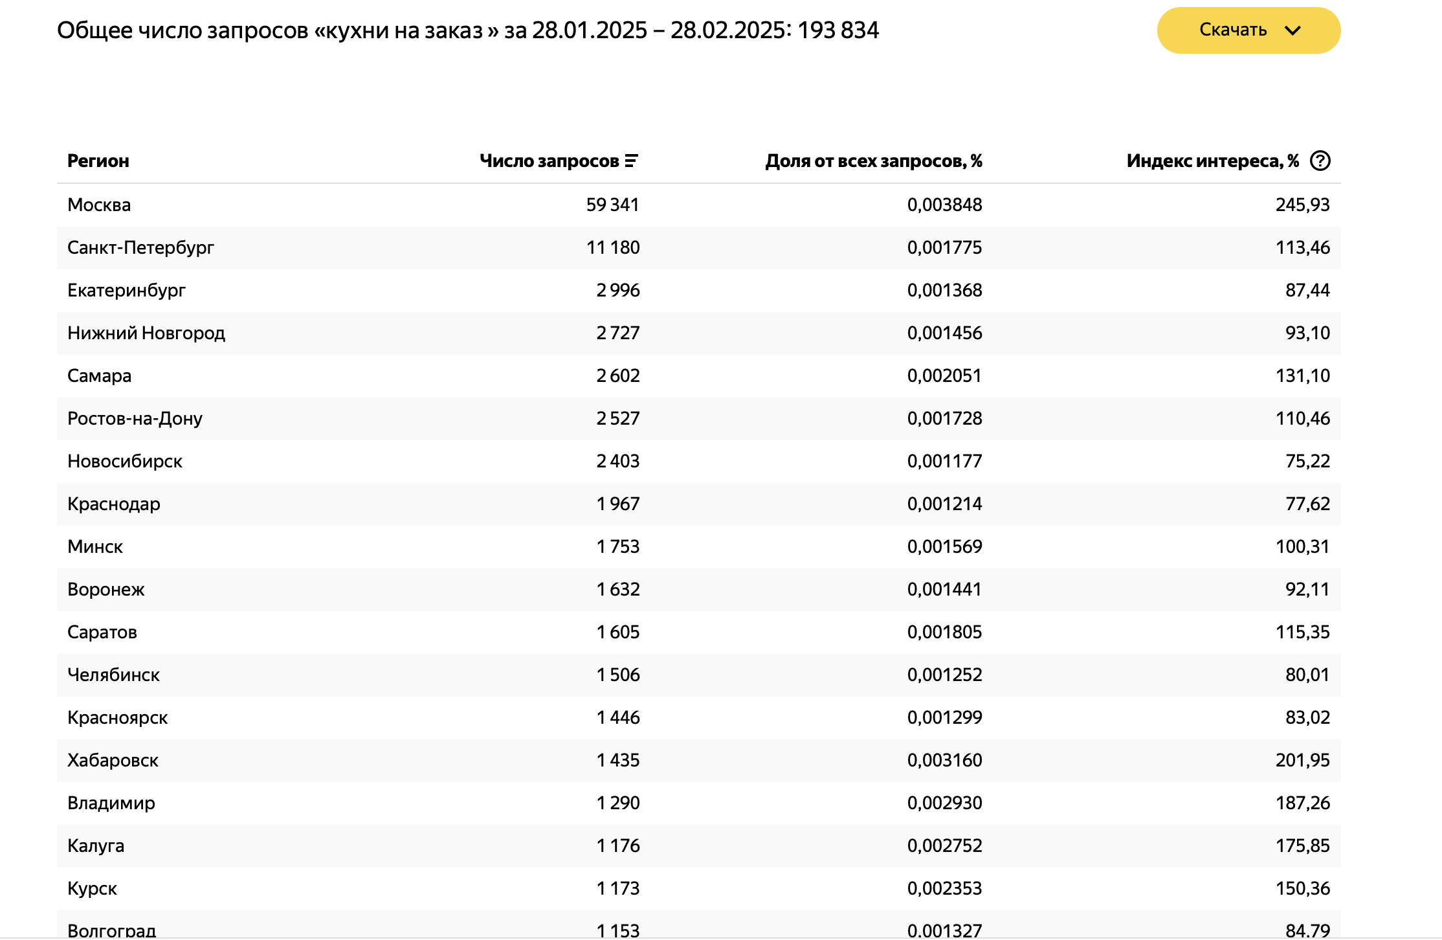Screen dimensions: 1442x940
Task: Click the Калуга share value 0,002752
Action: click(x=944, y=845)
